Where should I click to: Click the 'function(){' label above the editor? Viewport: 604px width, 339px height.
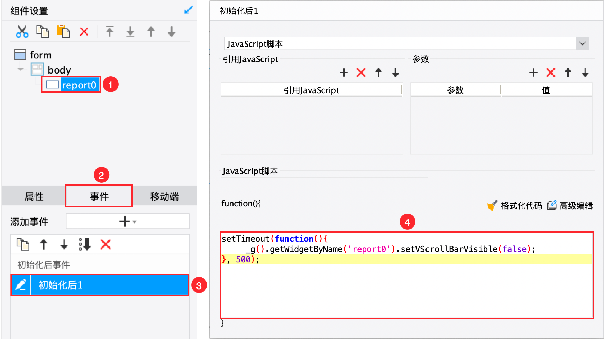(x=241, y=204)
